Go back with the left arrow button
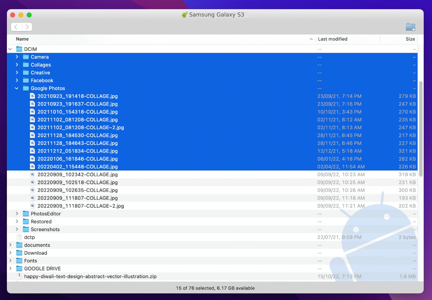Image resolution: width=432 pixels, height=300 pixels. tap(16, 27)
